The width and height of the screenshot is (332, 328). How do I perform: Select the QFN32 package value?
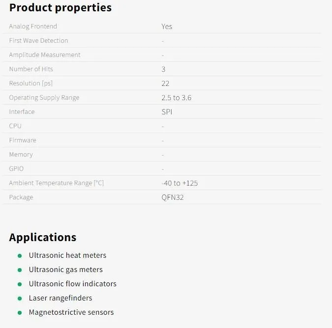pos(173,197)
